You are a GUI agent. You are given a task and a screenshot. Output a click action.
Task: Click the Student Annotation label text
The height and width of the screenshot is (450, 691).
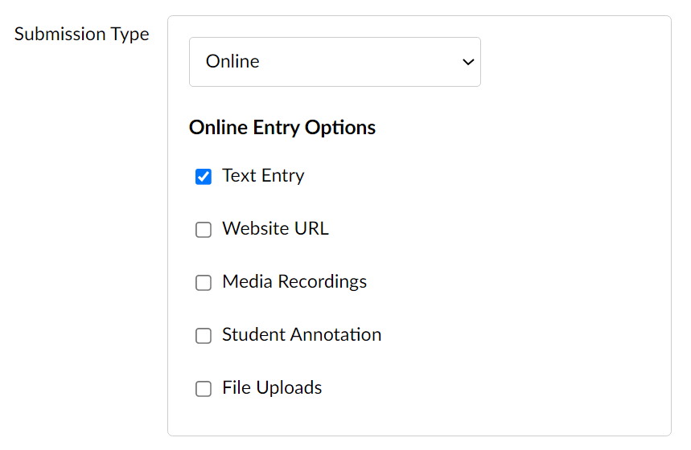(x=302, y=334)
